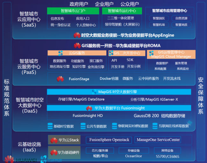This screenshot has height=163, width=207.
Task: Click the FusionSphere Openstack box
Action: click(109, 140)
